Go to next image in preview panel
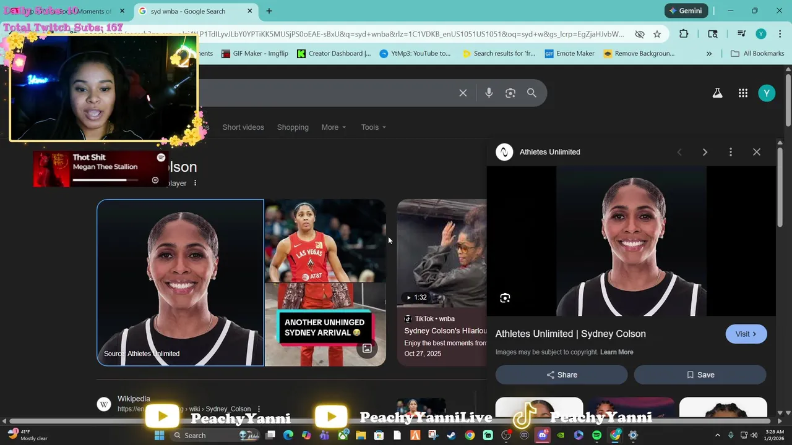Viewport: 792px width, 445px height. (705, 152)
